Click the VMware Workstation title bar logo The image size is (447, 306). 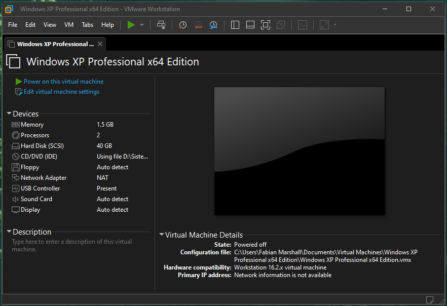point(9,9)
